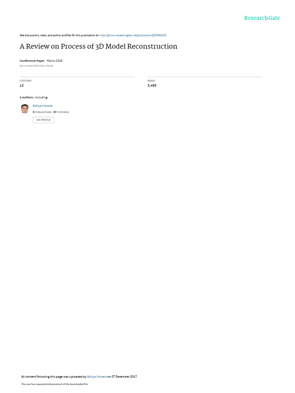Click the DOI identifier text

36,66
